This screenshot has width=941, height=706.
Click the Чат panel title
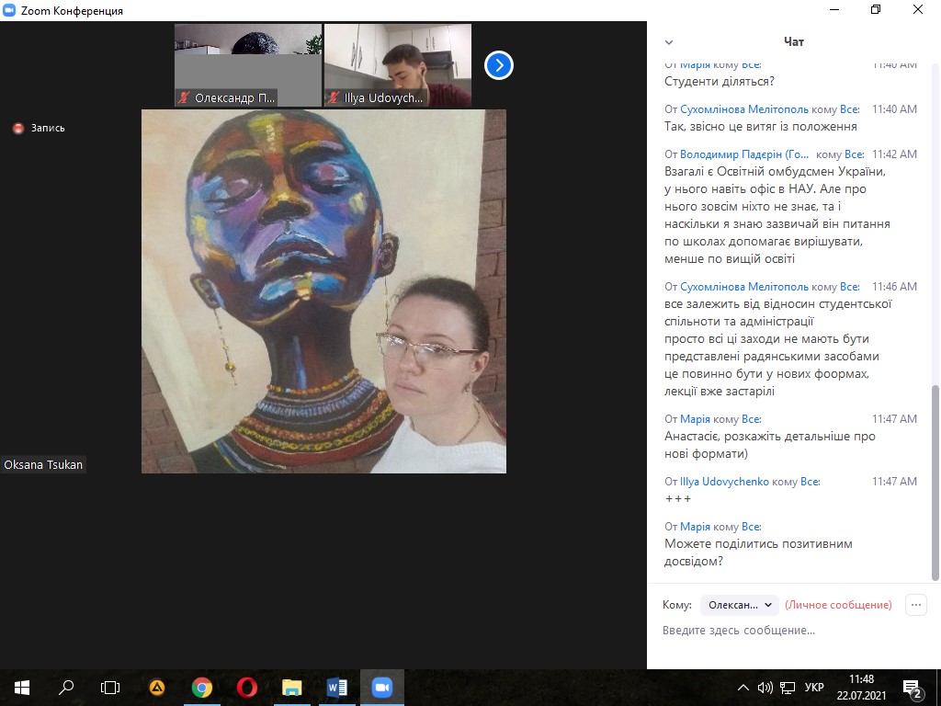[793, 41]
